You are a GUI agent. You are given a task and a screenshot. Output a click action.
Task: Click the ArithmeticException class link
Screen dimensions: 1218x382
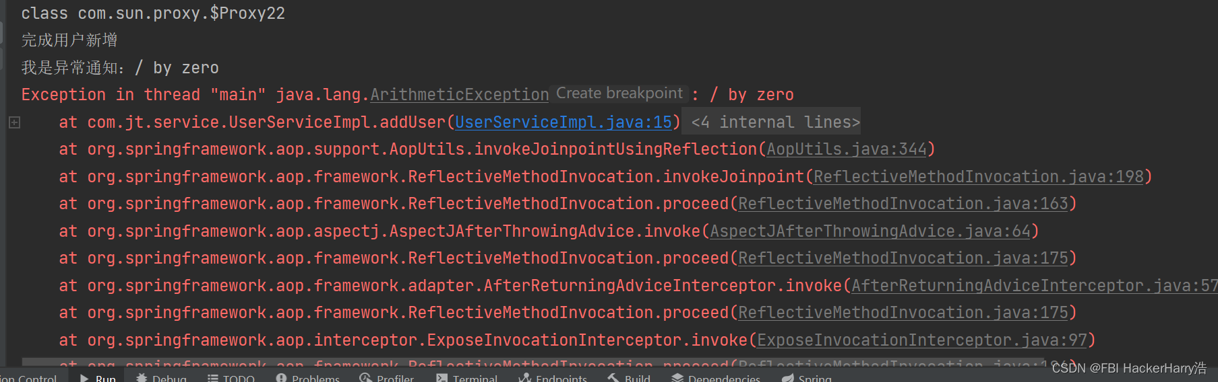(x=460, y=95)
